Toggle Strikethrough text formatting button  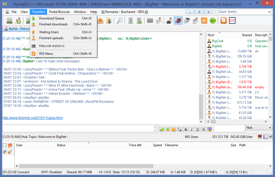pyautogui.click(x=203, y=130)
